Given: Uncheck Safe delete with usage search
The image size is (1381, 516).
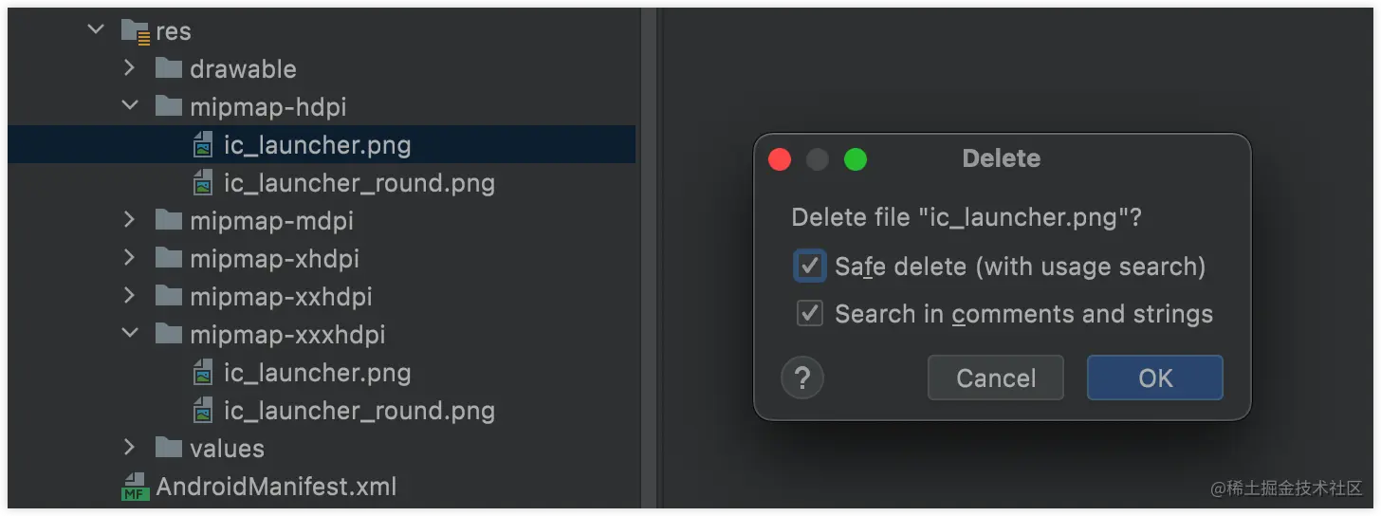Looking at the screenshot, I should (809, 267).
